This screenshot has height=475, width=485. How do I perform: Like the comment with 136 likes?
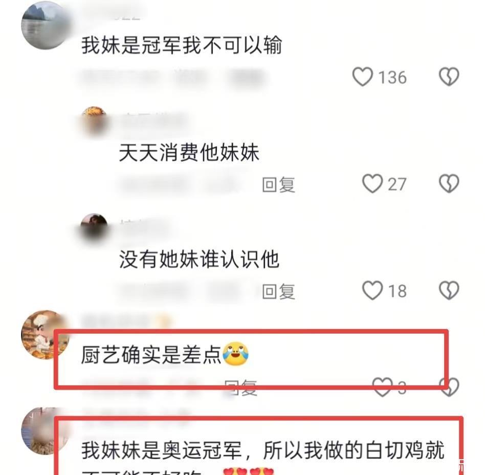pyautogui.click(x=363, y=76)
